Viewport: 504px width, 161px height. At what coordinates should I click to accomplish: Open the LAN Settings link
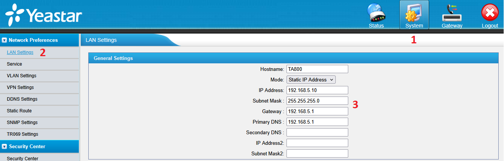tap(20, 52)
